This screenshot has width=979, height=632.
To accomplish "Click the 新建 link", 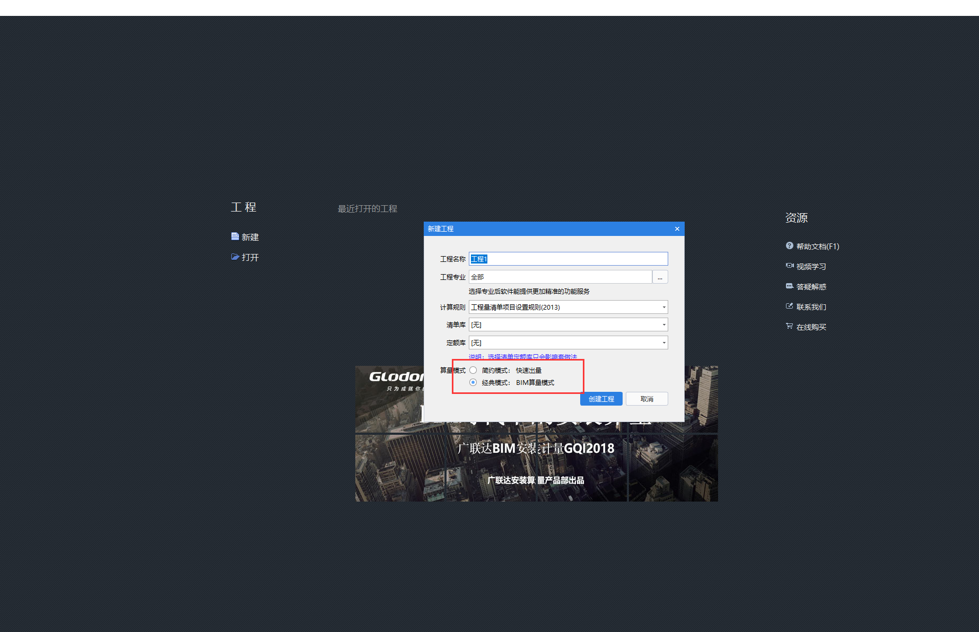I will click(250, 237).
